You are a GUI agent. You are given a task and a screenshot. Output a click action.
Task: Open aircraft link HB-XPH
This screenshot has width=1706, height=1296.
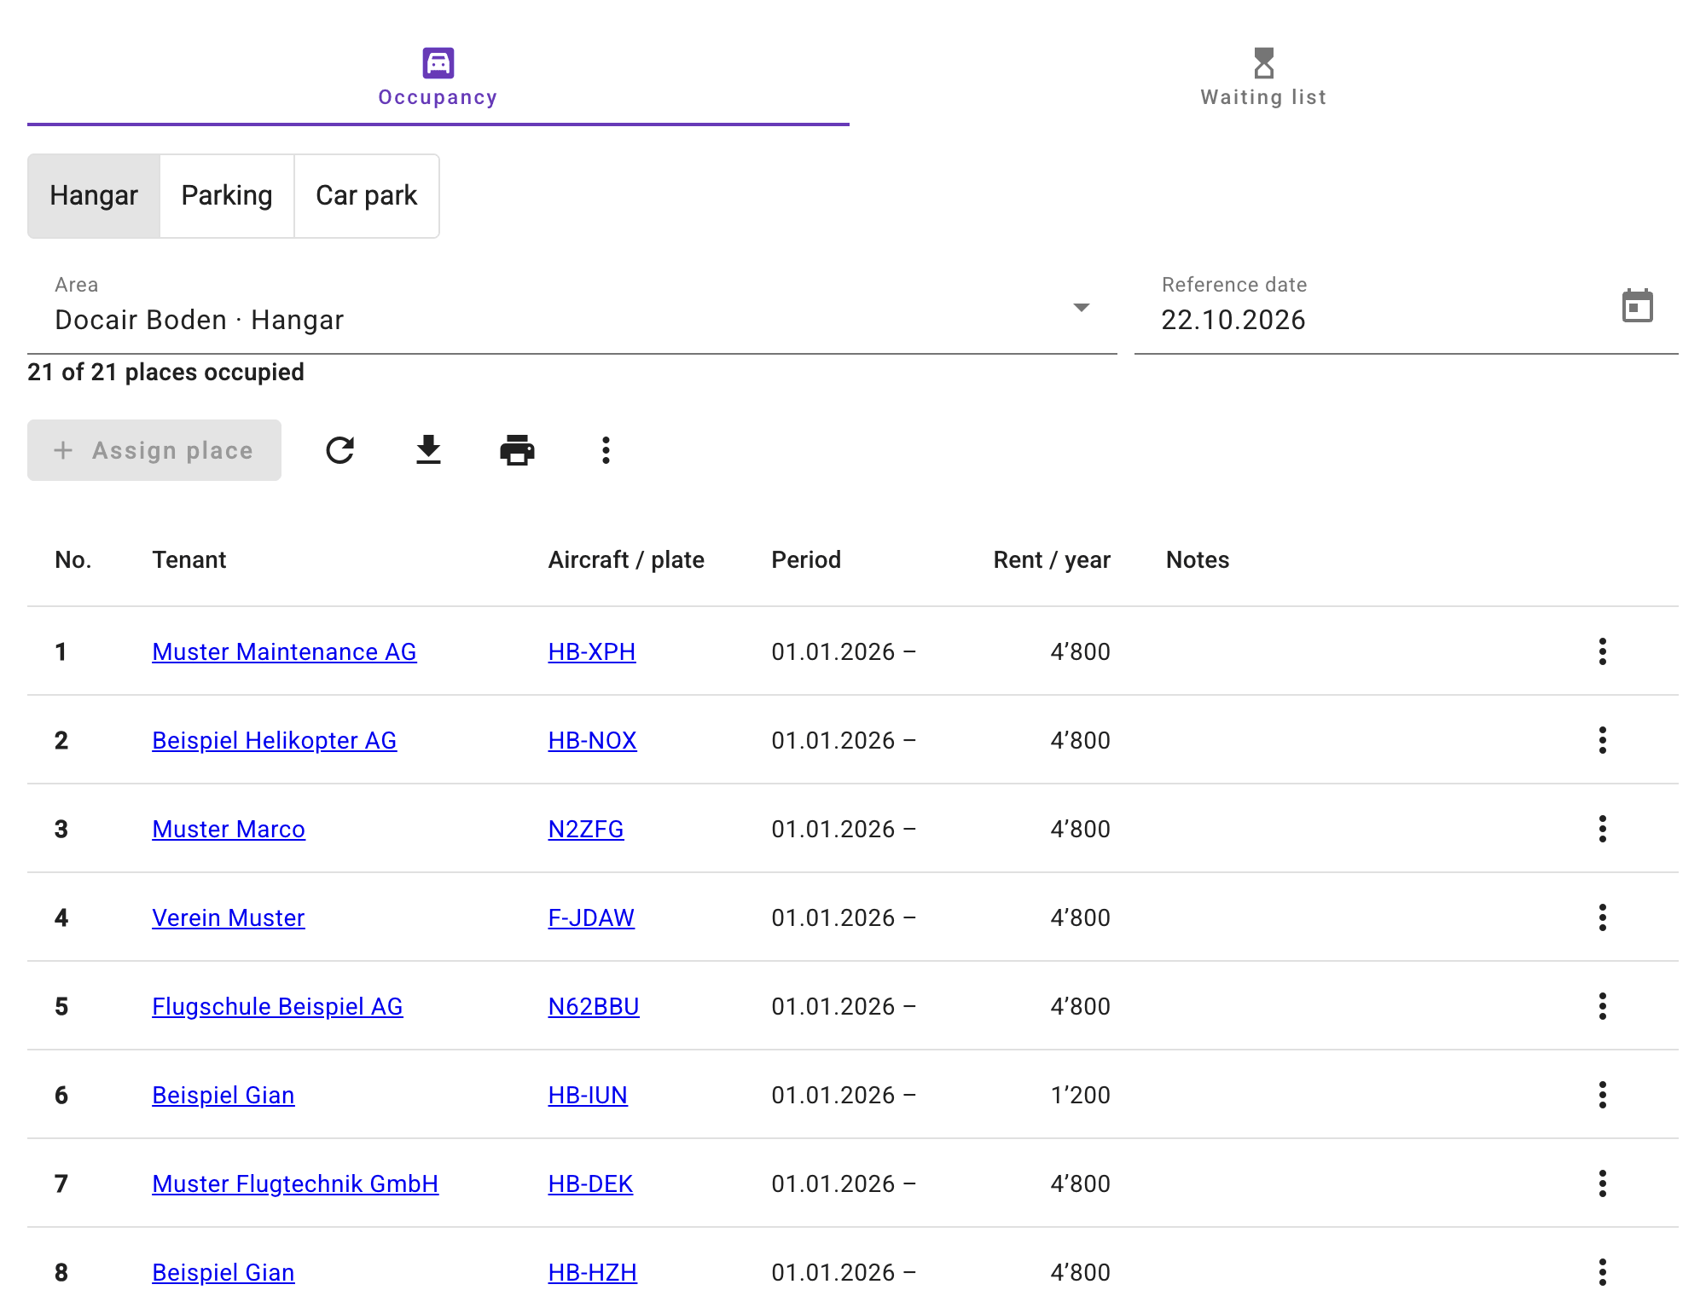pos(592,652)
